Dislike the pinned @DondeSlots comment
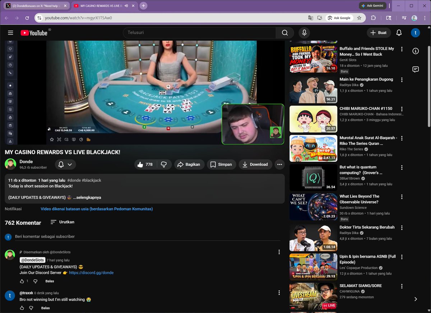The width and height of the screenshot is (431, 313). click(35, 281)
